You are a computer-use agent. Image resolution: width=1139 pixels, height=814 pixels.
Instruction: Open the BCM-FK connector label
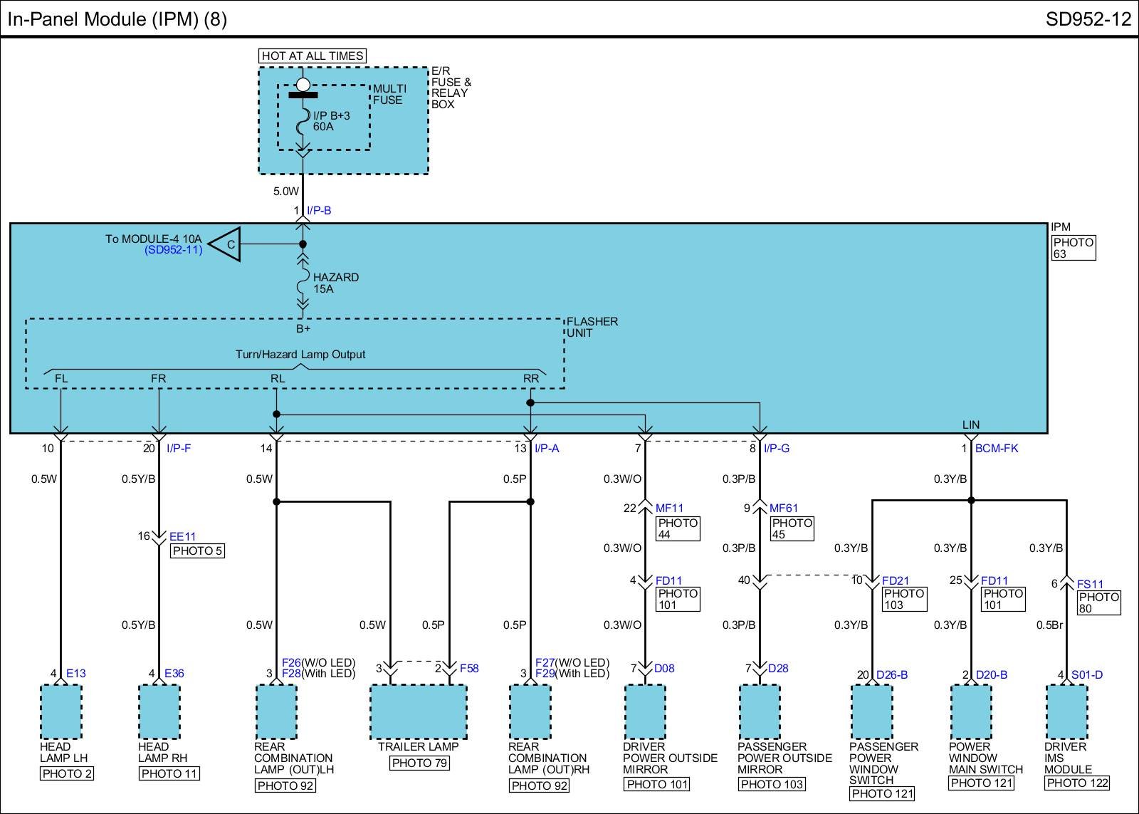997,449
